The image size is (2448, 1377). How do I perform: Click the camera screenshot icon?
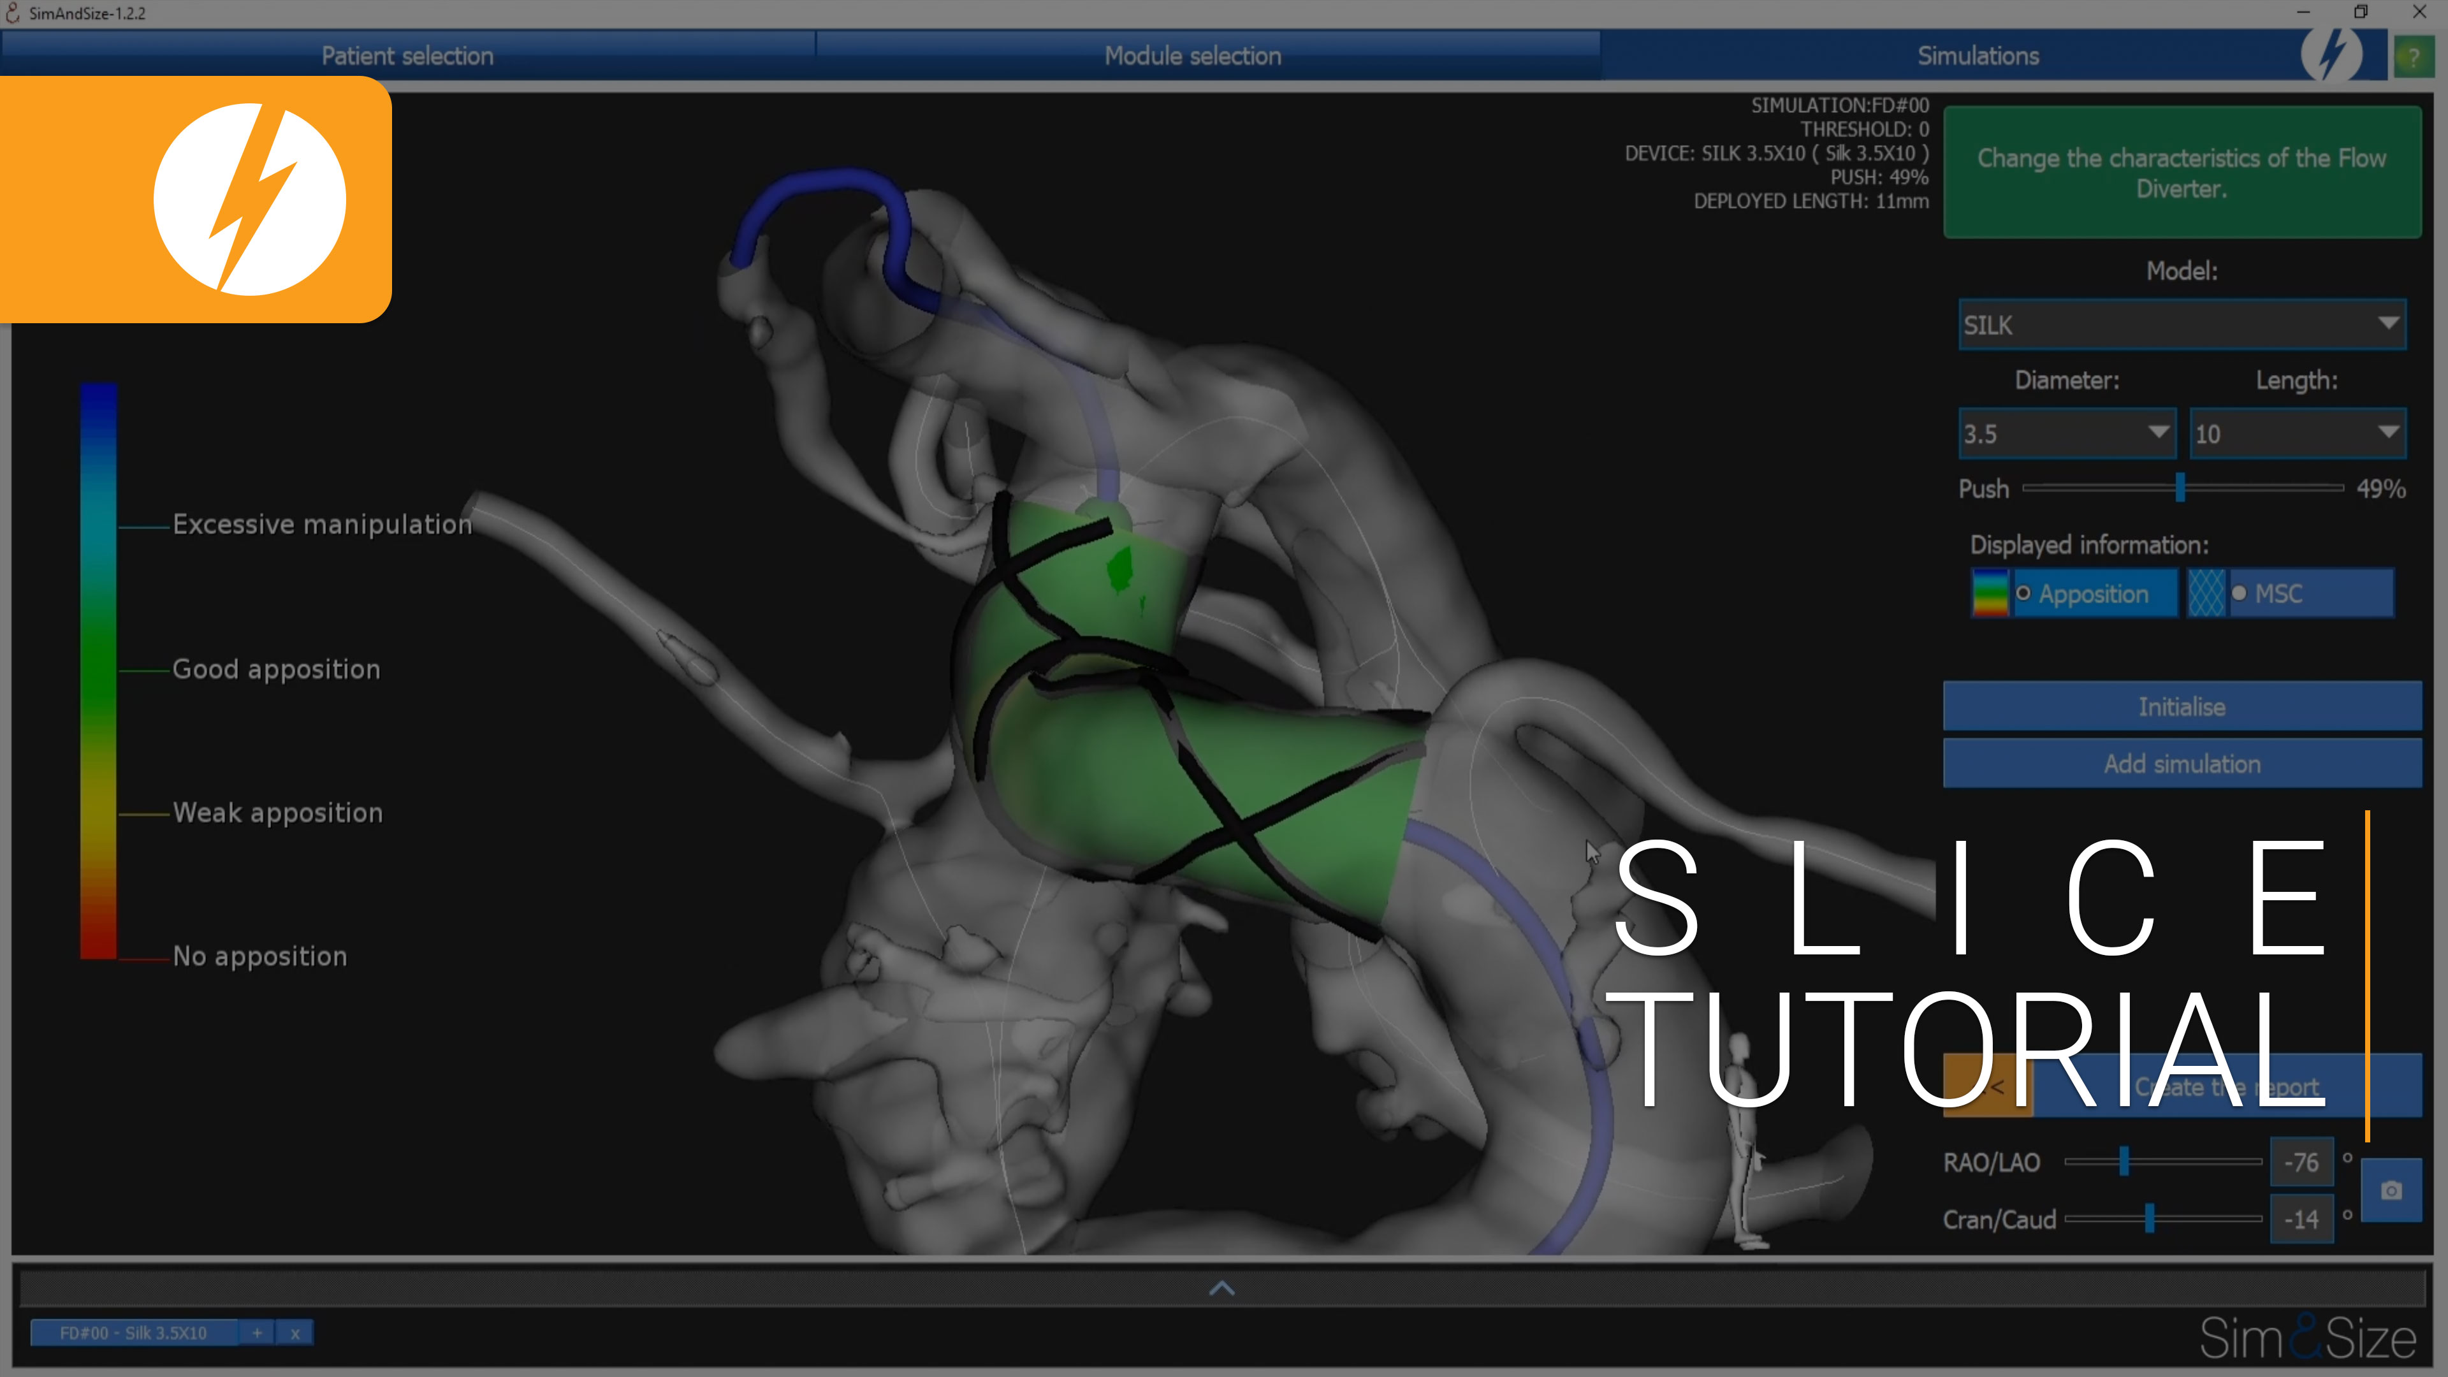click(x=2391, y=1190)
